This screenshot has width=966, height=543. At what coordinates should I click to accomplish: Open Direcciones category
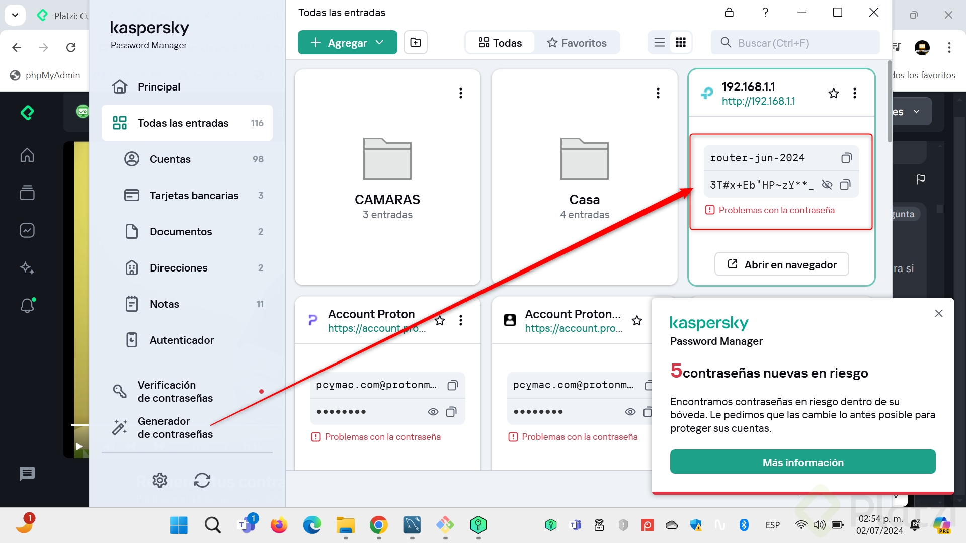coord(187,268)
